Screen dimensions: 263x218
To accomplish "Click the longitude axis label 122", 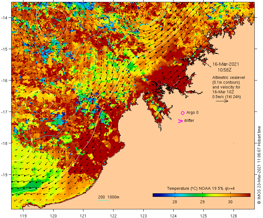I will tap(114, 216).
